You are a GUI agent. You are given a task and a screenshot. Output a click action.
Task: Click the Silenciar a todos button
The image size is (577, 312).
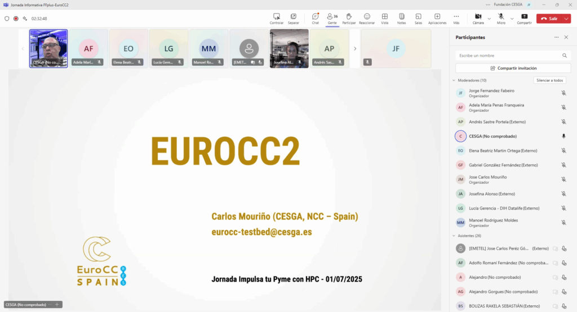tap(549, 80)
